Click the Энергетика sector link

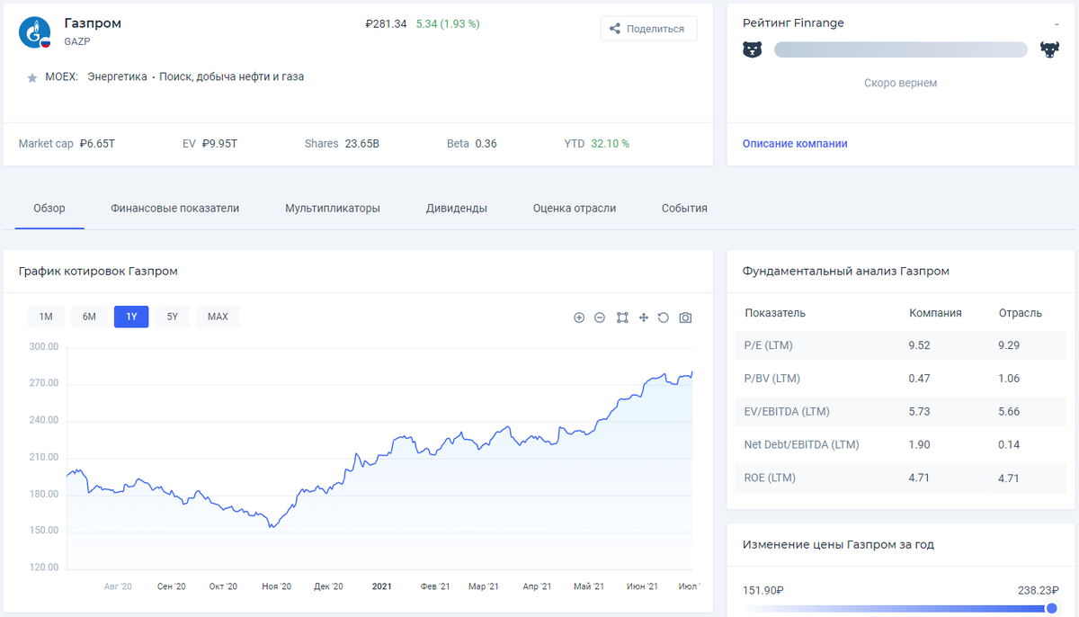117,77
